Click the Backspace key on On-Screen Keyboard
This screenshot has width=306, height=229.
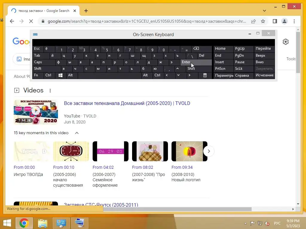pos(202,49)
